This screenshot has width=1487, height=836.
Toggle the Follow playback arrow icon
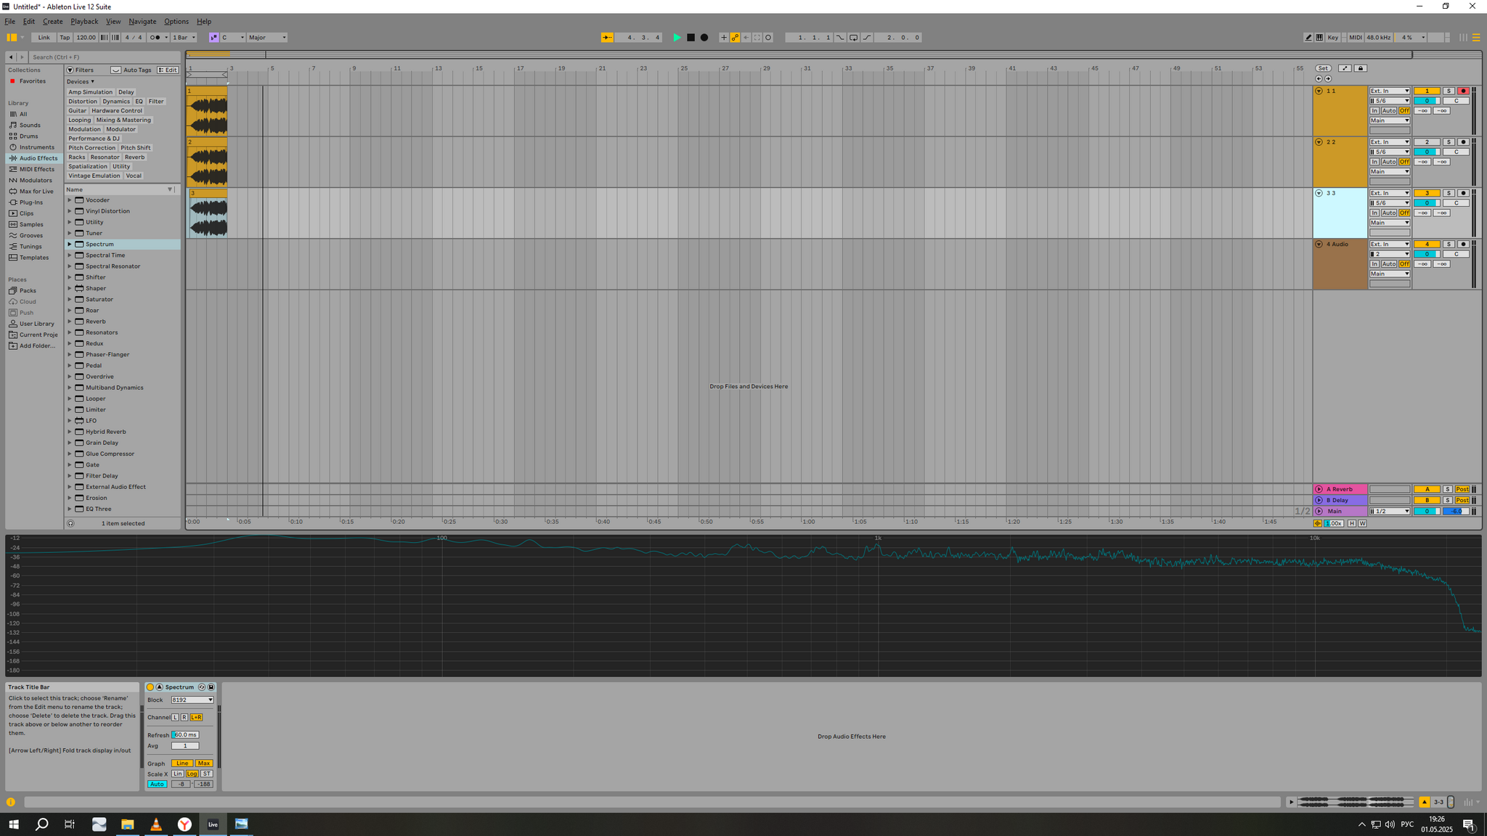click(607, 38)
